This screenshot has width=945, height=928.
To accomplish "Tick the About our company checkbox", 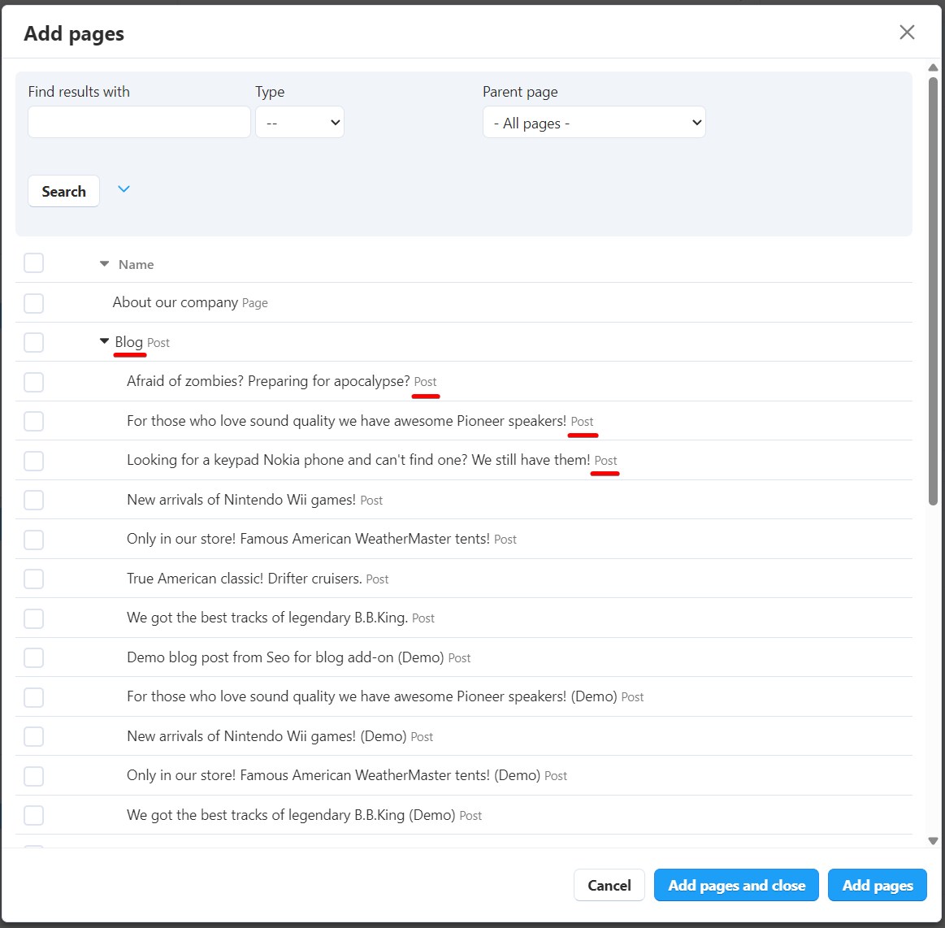I will tap(33, 303).
